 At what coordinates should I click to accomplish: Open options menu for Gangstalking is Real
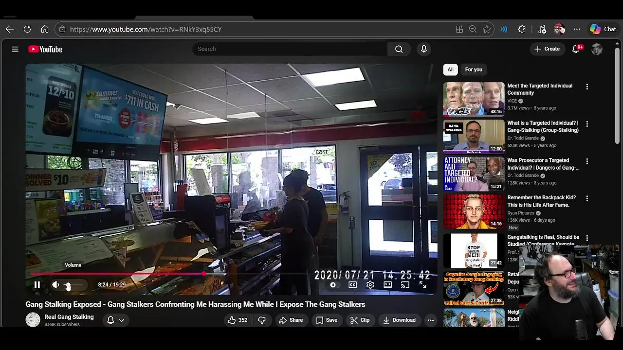pos(587,238)
